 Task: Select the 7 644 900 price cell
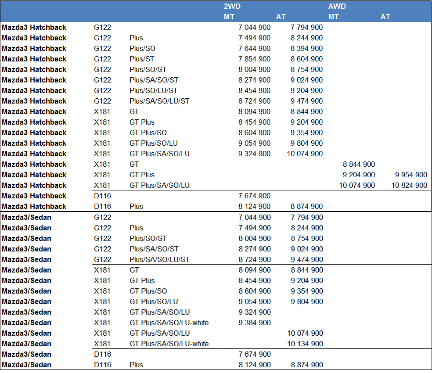coord(254,48)
